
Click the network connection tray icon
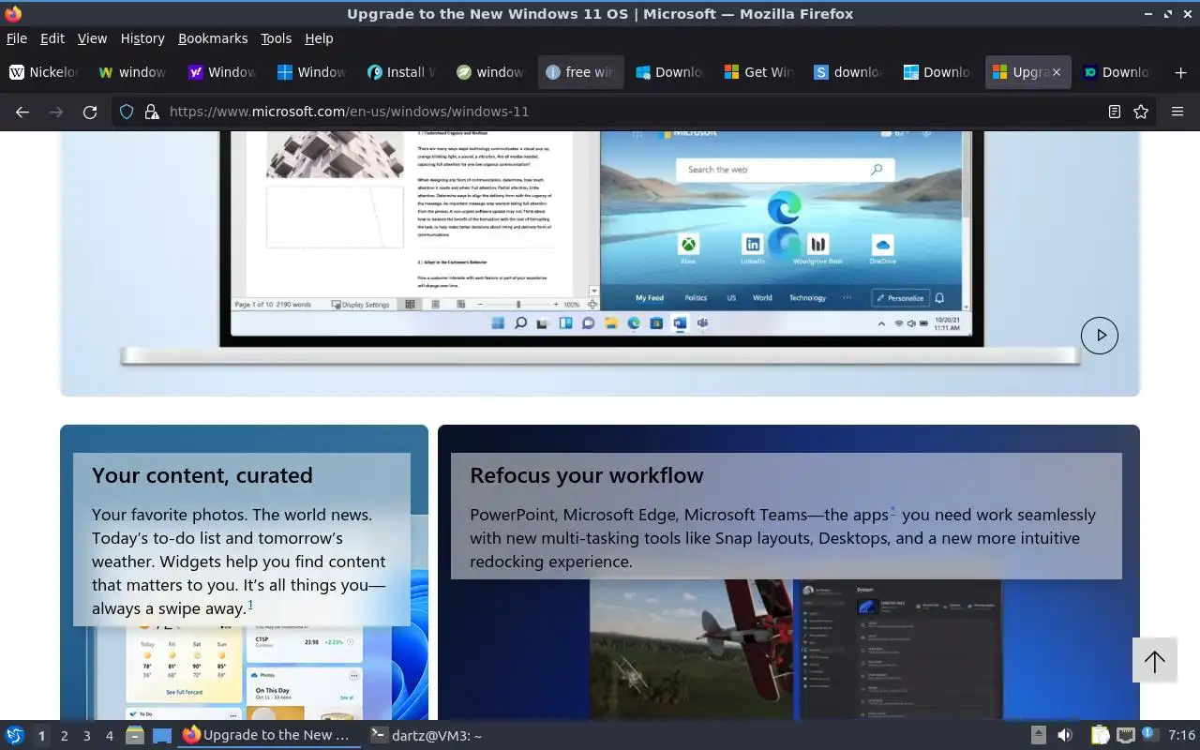pyautogui.click(x=1125, y=736)
